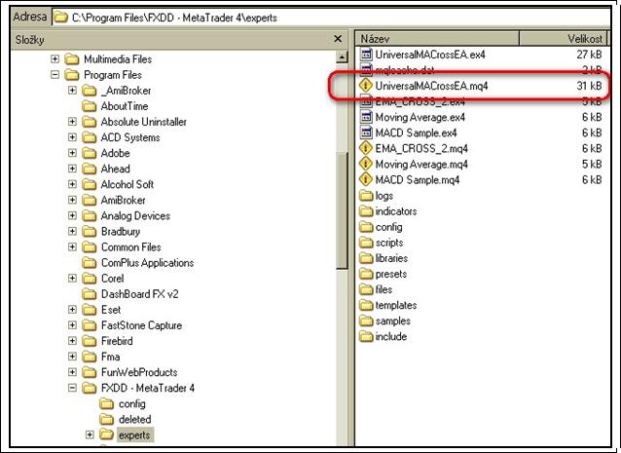Expand the Alcohol Soft folder
Screen dimensions: 621x453
[72, 184]
